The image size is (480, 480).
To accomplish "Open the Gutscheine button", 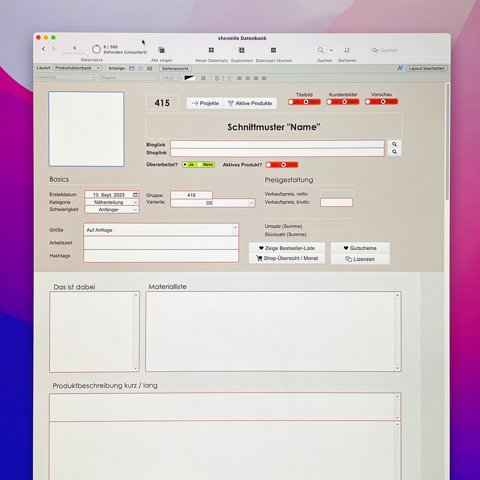I will click(x=360, y=248).
